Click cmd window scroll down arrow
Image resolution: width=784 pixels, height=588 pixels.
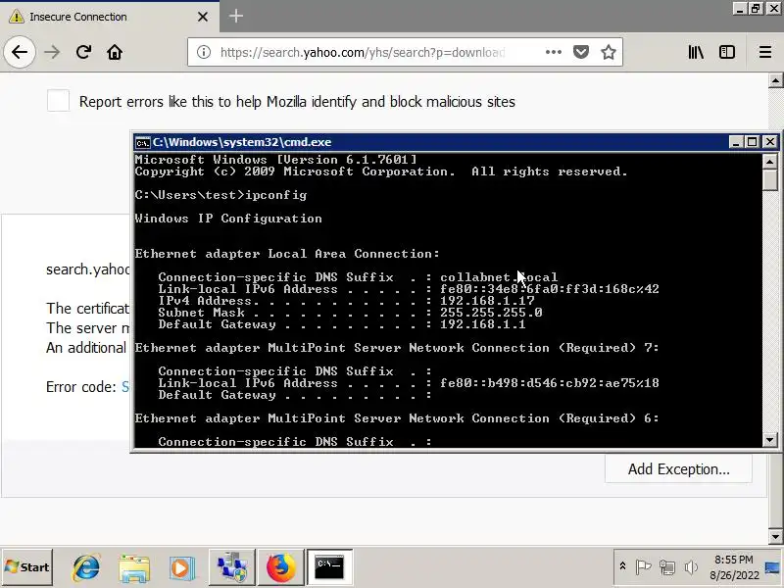tap(769, 440)
